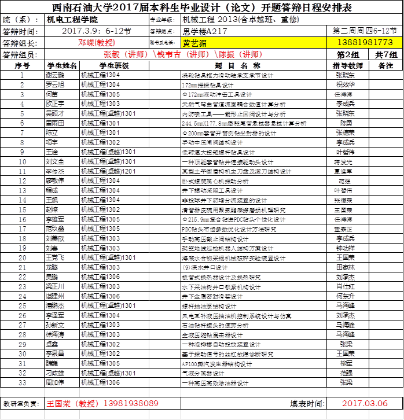Select the red date cell 2017.03.06
This screenshot has height=420, width=404.
click(x=365, y=403)
